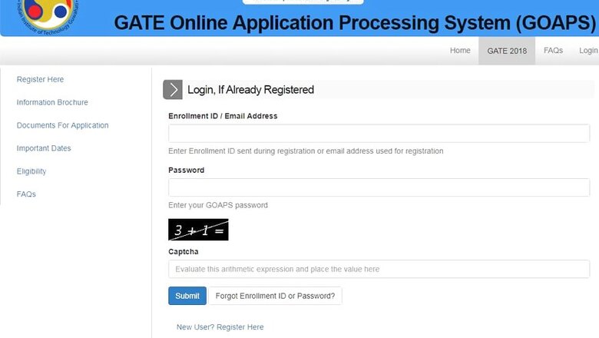The image size is (599, 338).
Task: Click the GOAPS page title heading
Action: (x=355, y=23)
